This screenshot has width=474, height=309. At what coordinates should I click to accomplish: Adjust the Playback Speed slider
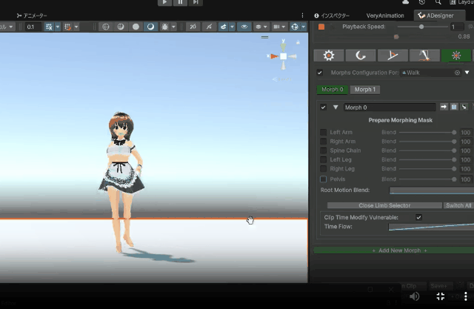421,27
